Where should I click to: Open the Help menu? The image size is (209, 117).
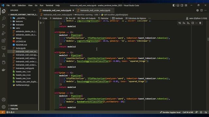point(57,6)
